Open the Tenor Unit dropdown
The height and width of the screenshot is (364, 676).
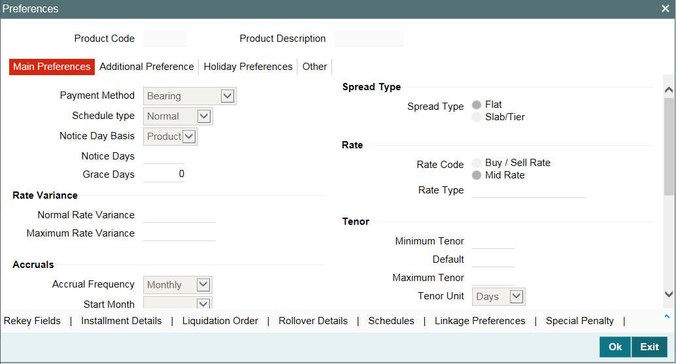click(498, 297)
